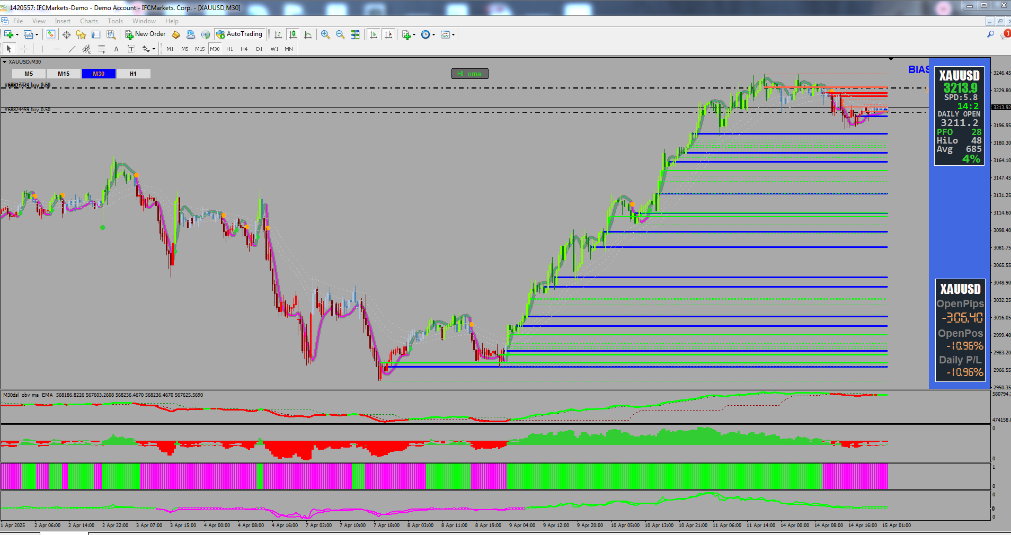1011x535 pixels.
Task: Click the HL oma button on the chart
Action: pyautogui.click(x=469, y=74)
